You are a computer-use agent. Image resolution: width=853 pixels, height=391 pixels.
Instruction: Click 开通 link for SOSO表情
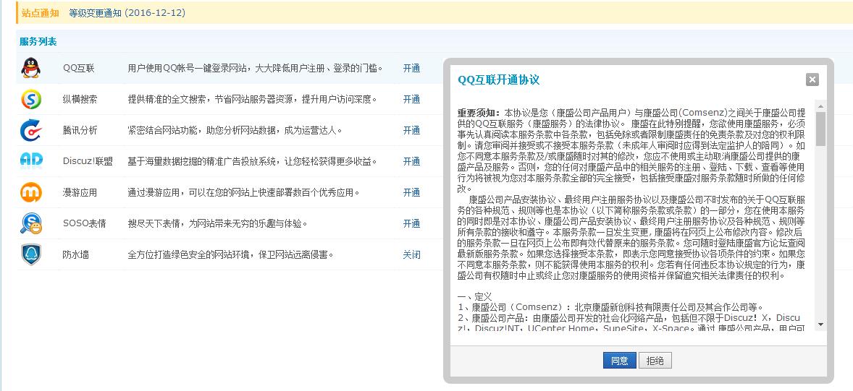coord(411,223)
